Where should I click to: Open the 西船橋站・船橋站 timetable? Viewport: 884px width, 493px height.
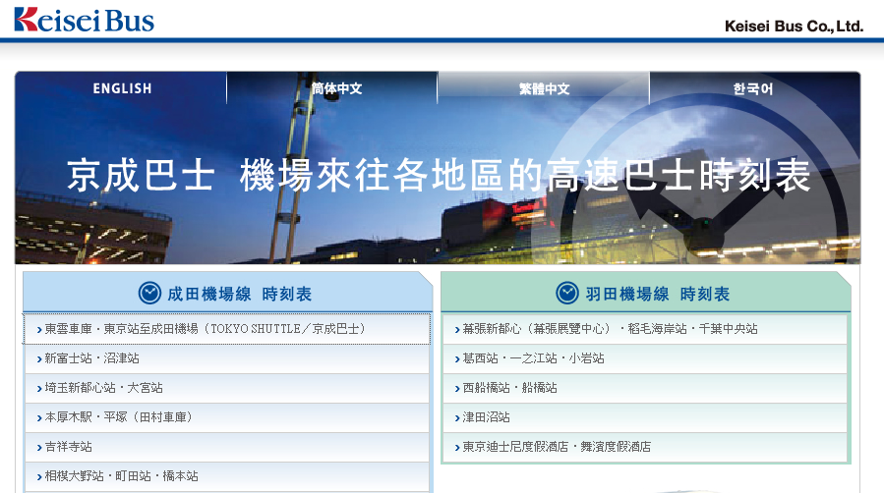(645, 388)
